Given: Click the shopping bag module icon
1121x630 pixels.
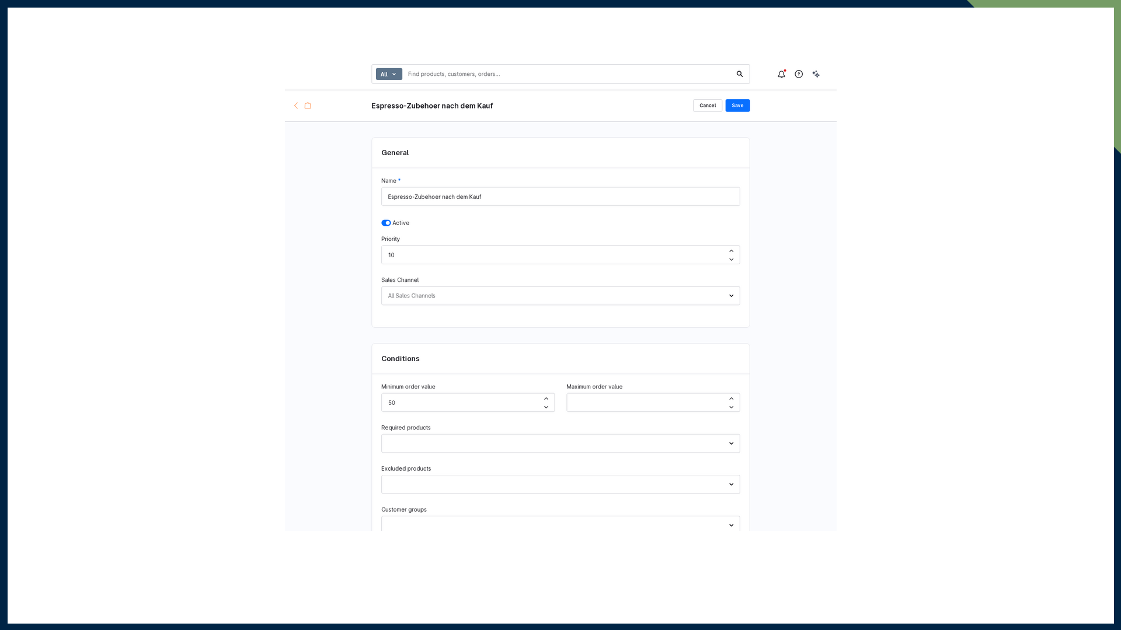Looking at the screenshot, I should tap(308, 106).
